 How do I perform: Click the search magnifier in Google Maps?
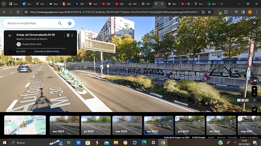tap(60, 23)
